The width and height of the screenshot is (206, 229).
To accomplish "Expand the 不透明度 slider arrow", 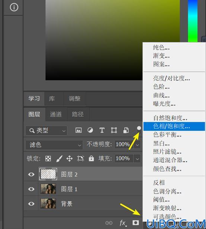I will click(137, 145).
